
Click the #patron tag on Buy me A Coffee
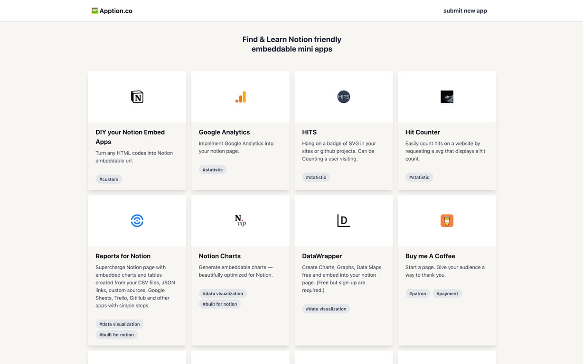[x=417, y=293]
